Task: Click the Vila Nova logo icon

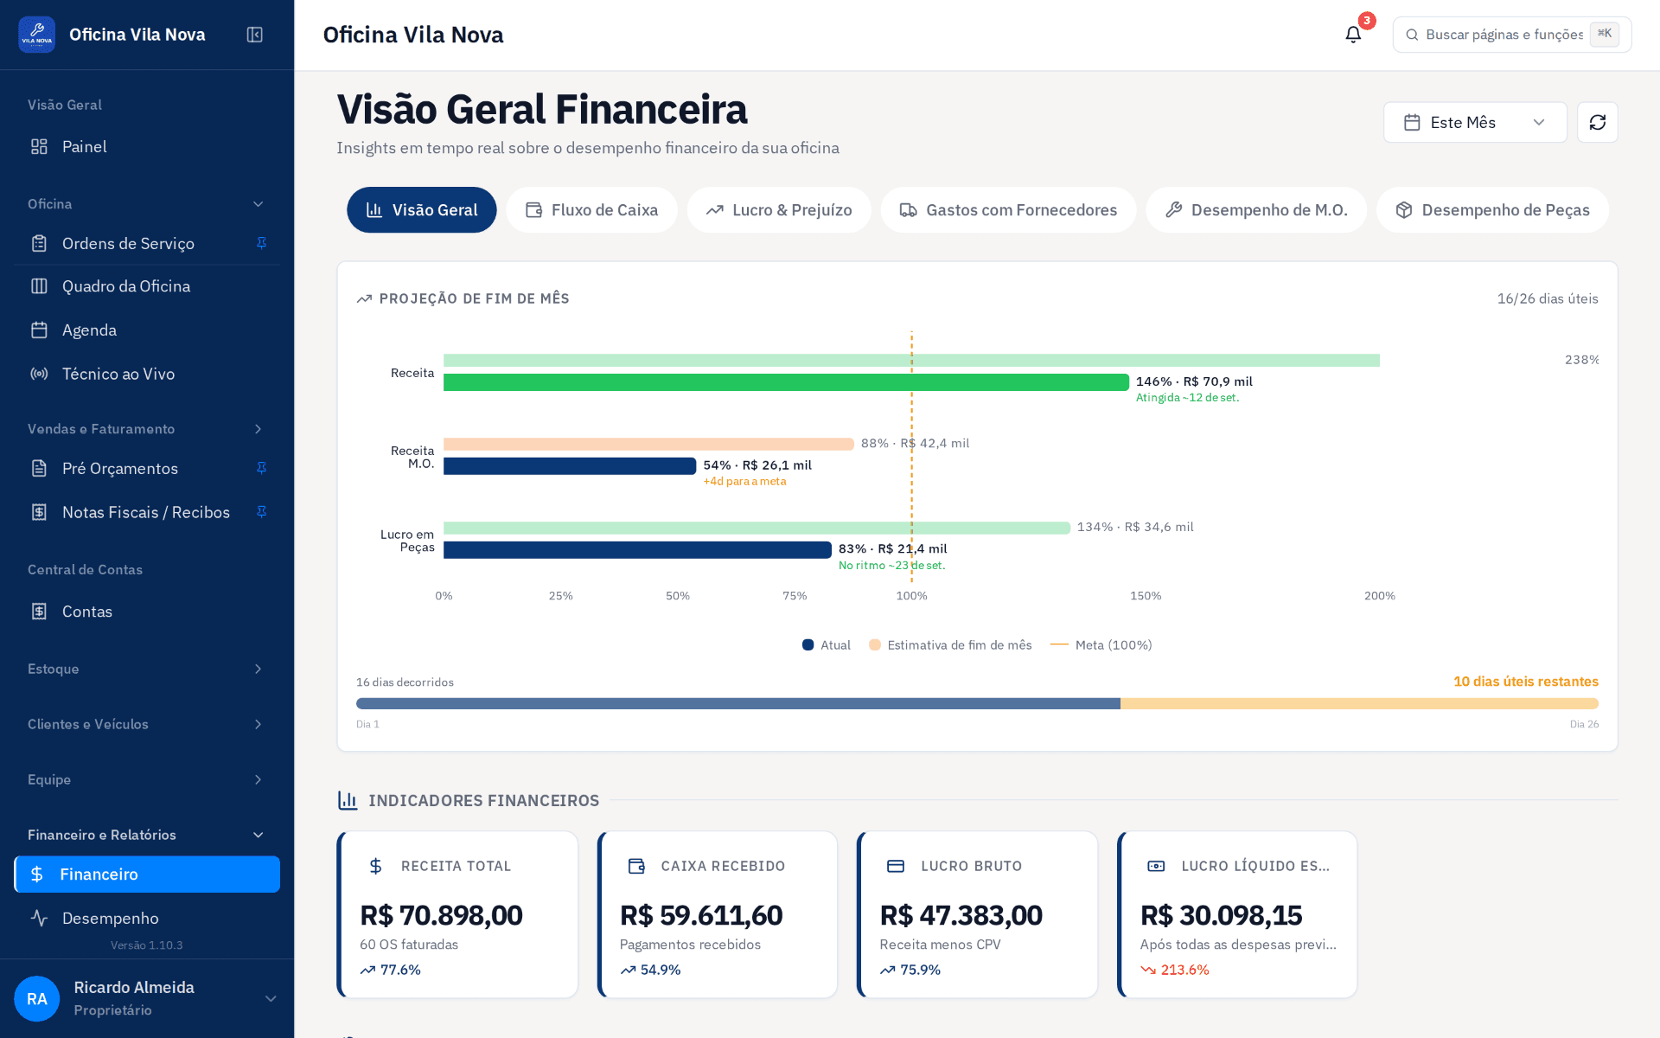Action: pos(36,35)
